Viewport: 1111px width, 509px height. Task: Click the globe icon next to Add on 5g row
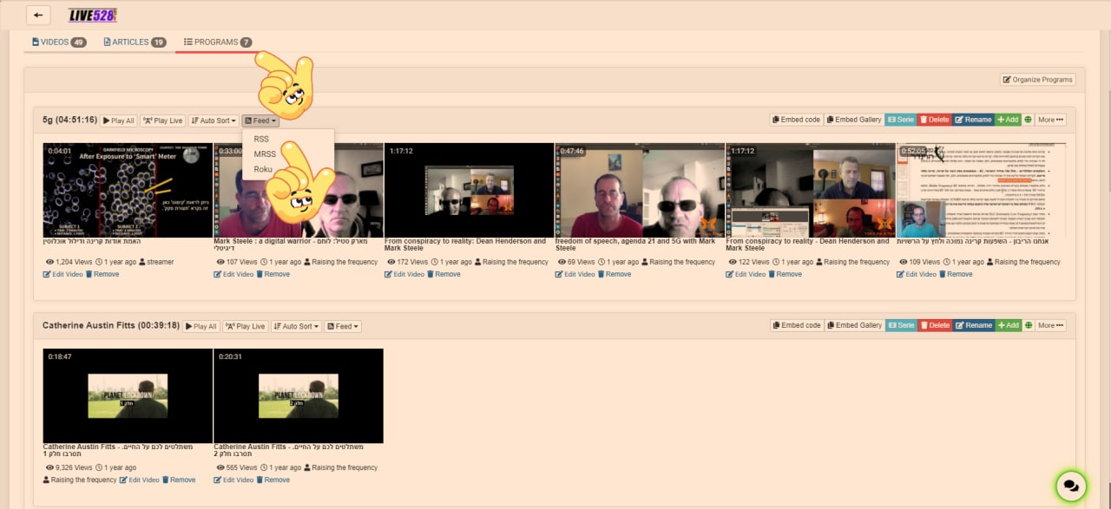[x=1028, y=120]
